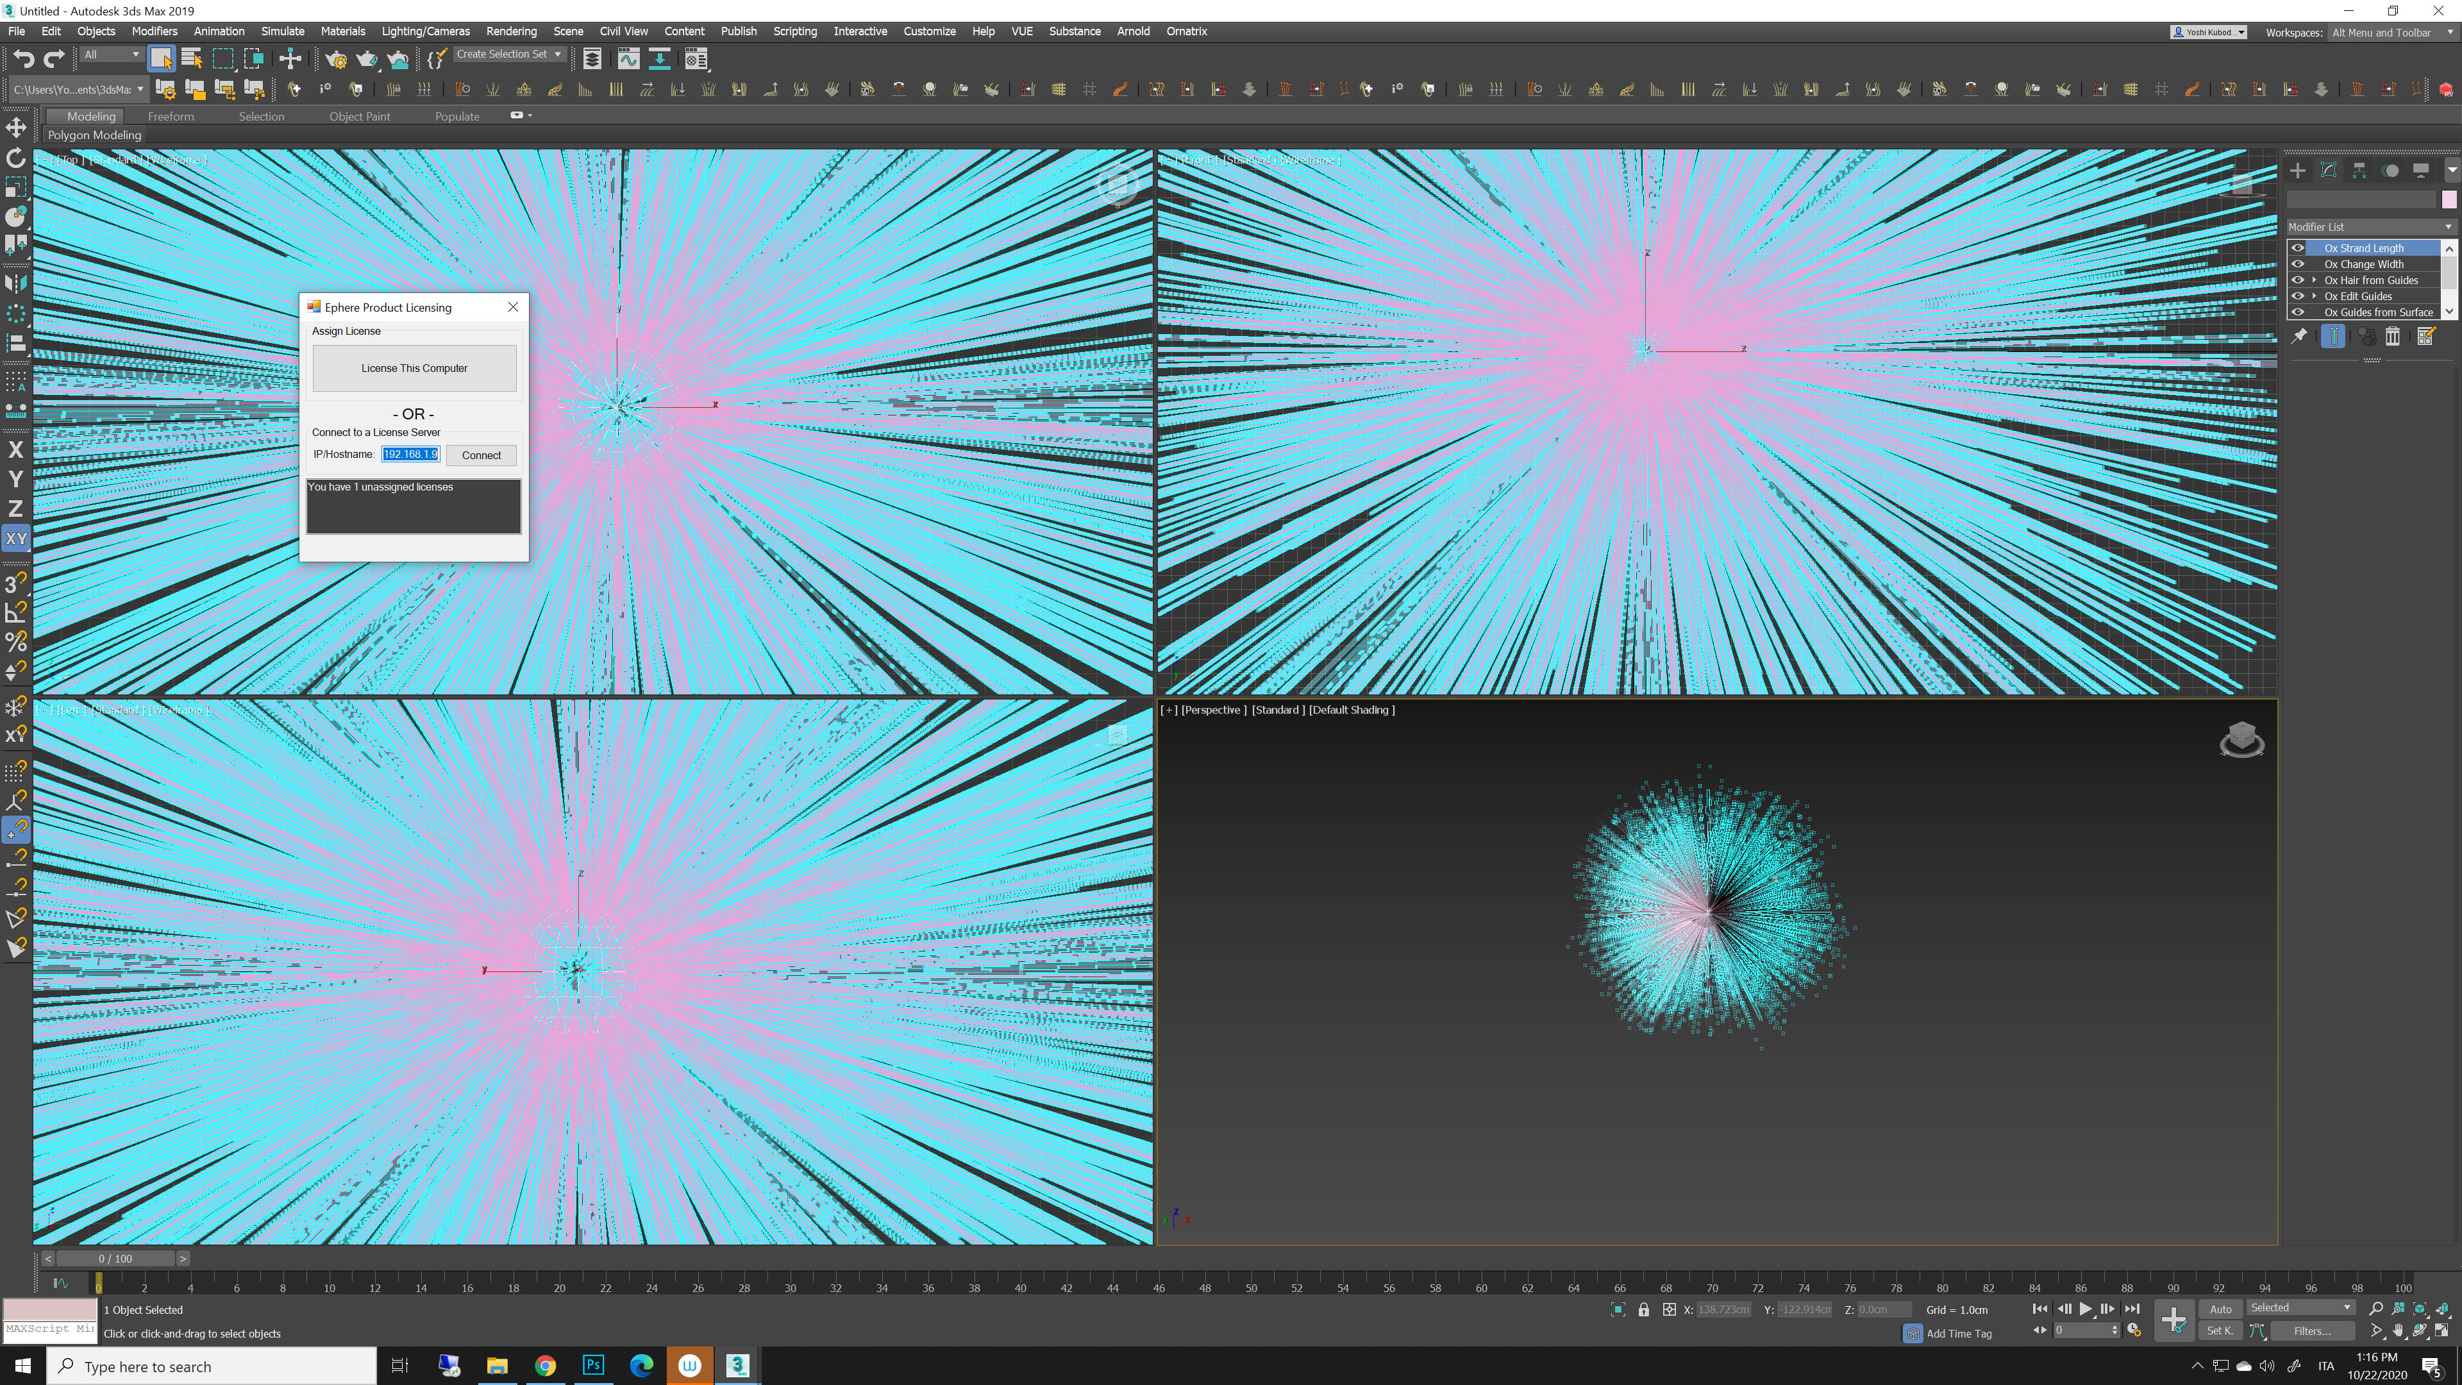Click the pink object color swatch
Screen dimensions: 2462x1385
[x=2449, y=200]
